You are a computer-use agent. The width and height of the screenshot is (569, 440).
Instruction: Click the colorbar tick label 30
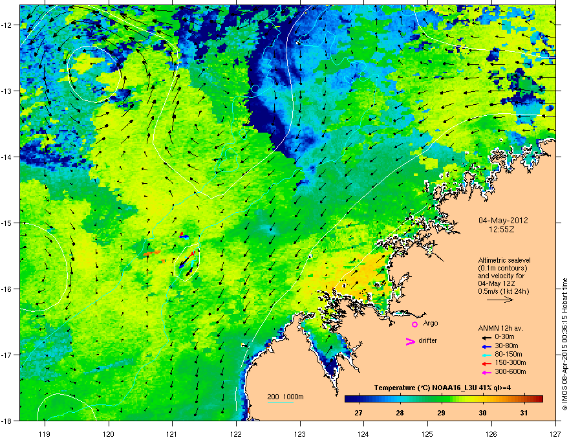(x=482, y=413)
